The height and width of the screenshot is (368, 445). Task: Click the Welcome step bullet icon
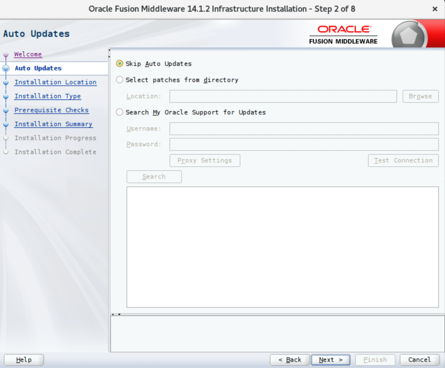(6, 54)
